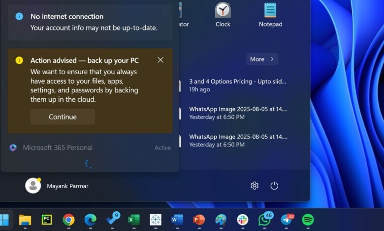Switch to Telegram from the taskbar
384x231 pixels.
coord(286,220)
